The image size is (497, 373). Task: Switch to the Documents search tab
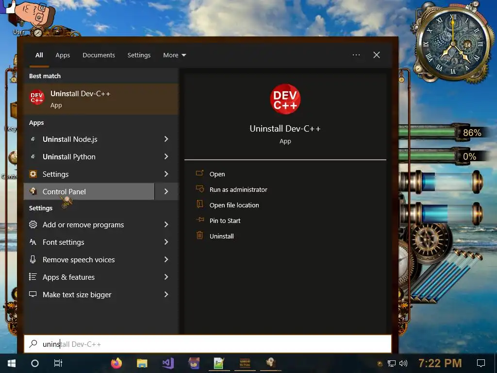[x=99, y=55]
